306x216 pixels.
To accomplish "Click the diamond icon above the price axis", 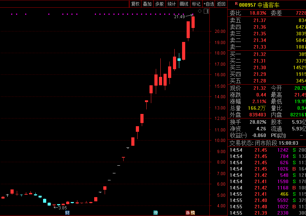I will 200,11.
